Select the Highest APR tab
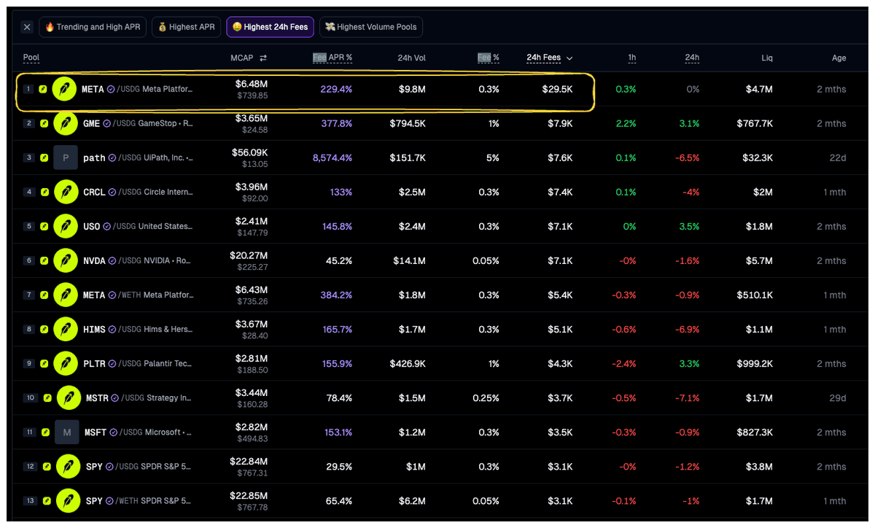 [x=186, y=28]
